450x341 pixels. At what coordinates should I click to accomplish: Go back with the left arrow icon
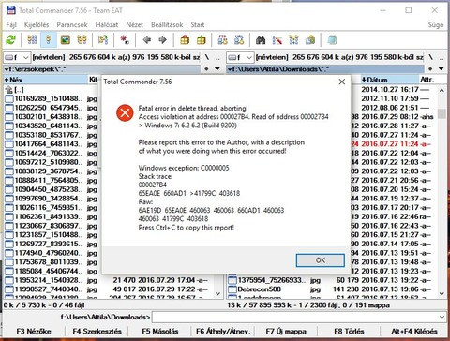tap(147, 40)
